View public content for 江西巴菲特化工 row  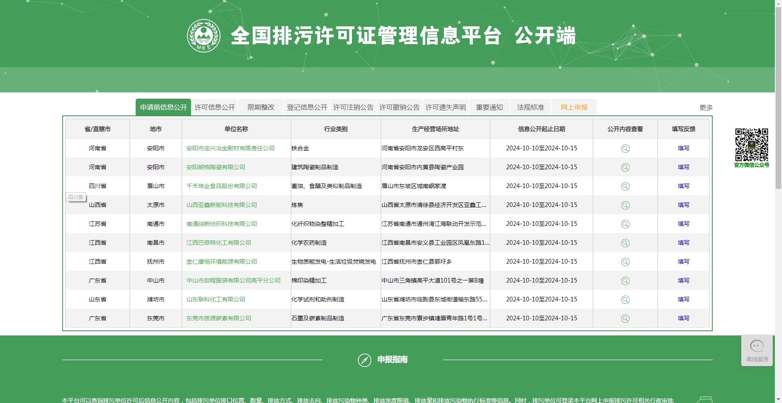625,243
